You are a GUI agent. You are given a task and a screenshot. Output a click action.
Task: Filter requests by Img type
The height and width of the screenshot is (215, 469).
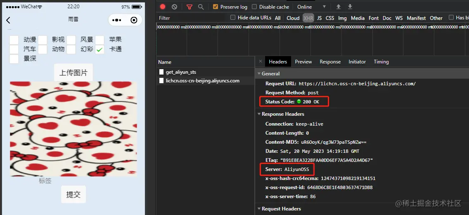(x=343, y=18)
